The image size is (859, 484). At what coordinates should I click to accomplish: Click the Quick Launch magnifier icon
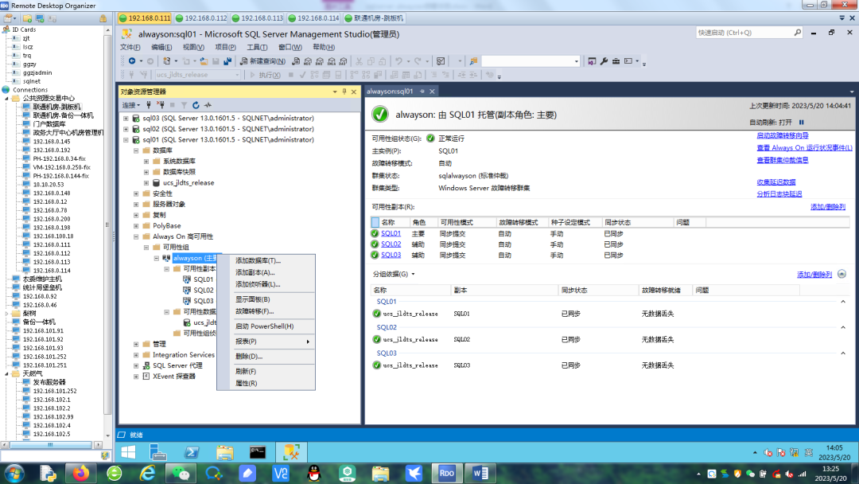[x=798, y=33]
